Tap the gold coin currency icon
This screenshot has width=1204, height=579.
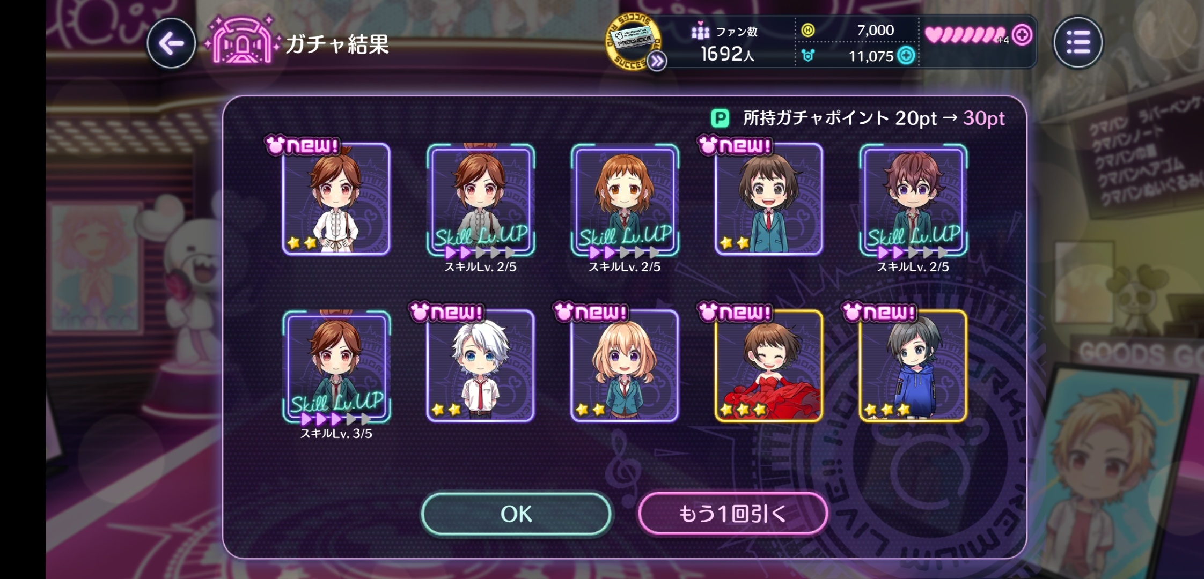pyautogui.click(x=808, y=31)
